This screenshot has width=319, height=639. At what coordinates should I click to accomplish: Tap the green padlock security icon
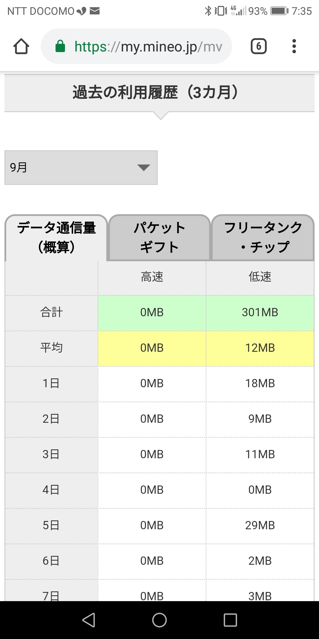point(60,46)
